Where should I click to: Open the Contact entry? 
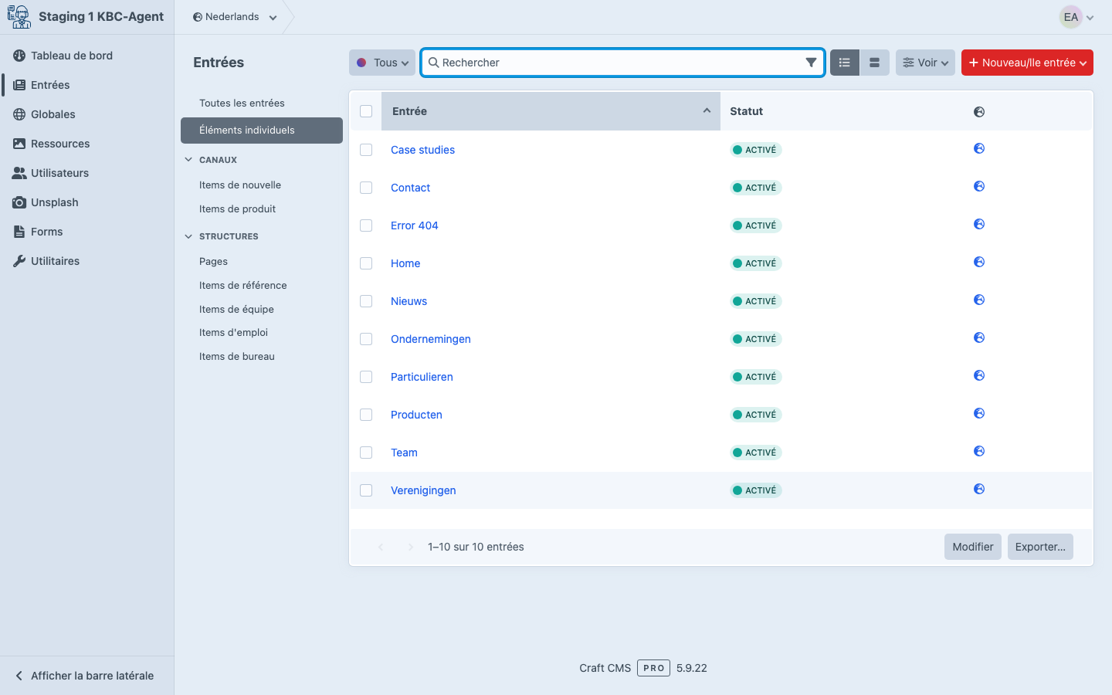pyautogui.click(x=410, y=188)
